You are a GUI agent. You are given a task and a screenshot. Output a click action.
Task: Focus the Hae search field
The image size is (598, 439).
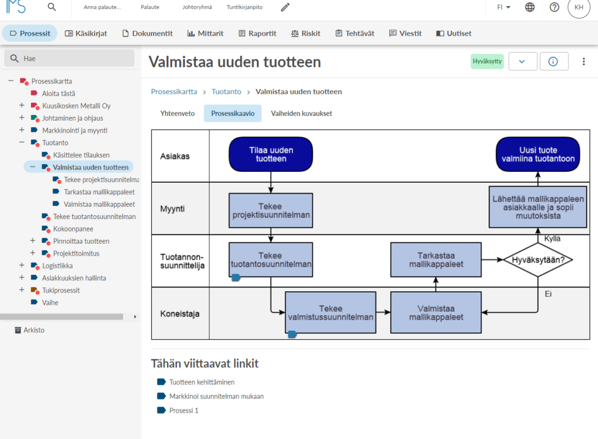[x=70, y=58]
